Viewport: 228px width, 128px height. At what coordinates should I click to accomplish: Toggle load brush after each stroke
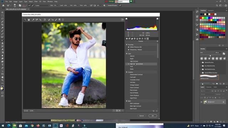pos(30,5)
